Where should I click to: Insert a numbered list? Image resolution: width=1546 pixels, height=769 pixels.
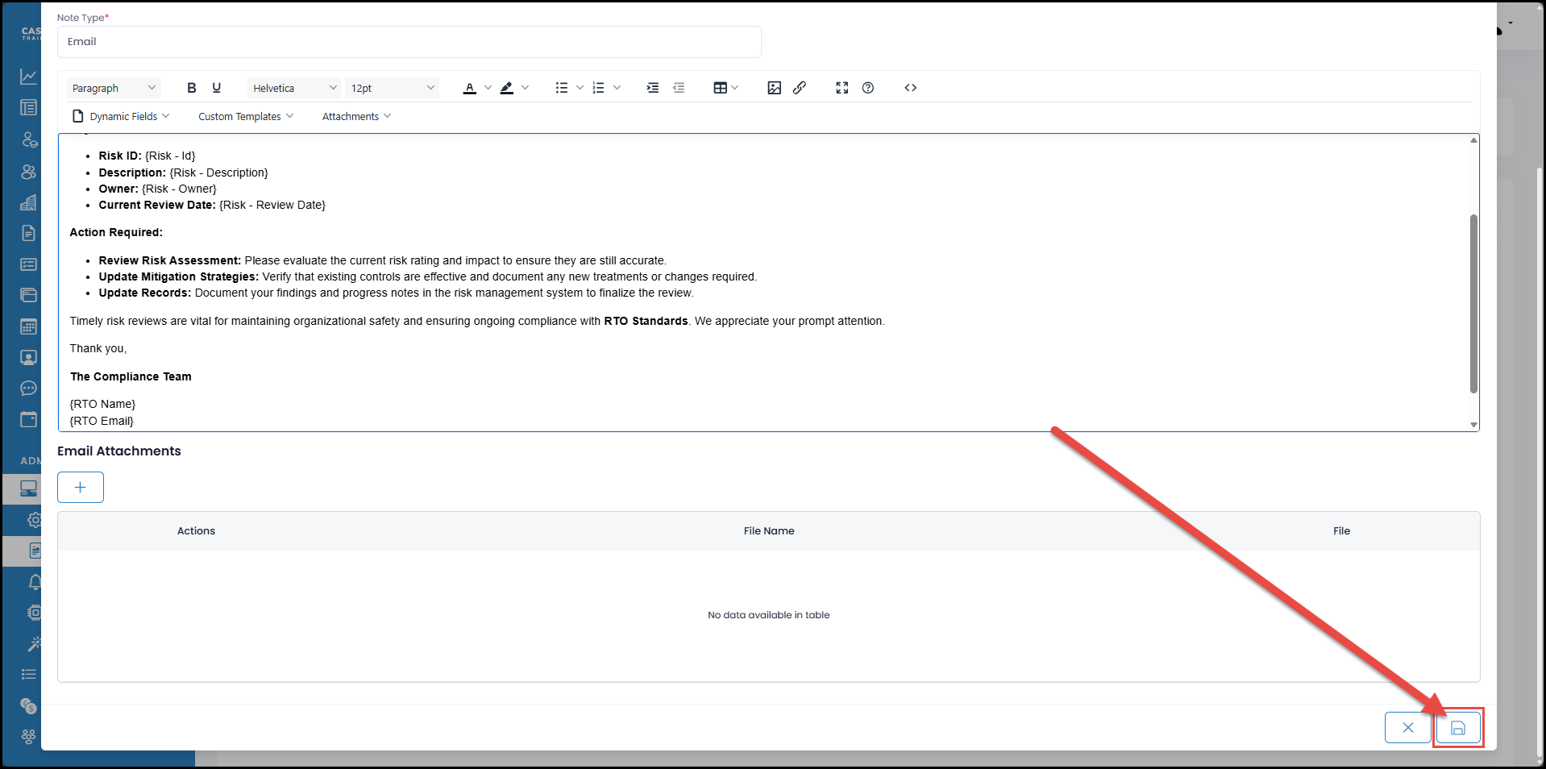598,88
